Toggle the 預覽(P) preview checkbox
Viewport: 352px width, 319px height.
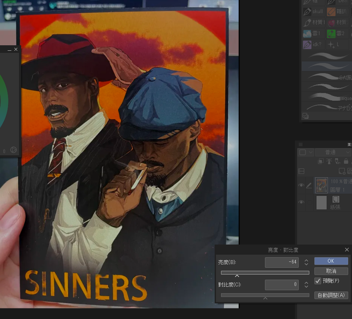318,281
